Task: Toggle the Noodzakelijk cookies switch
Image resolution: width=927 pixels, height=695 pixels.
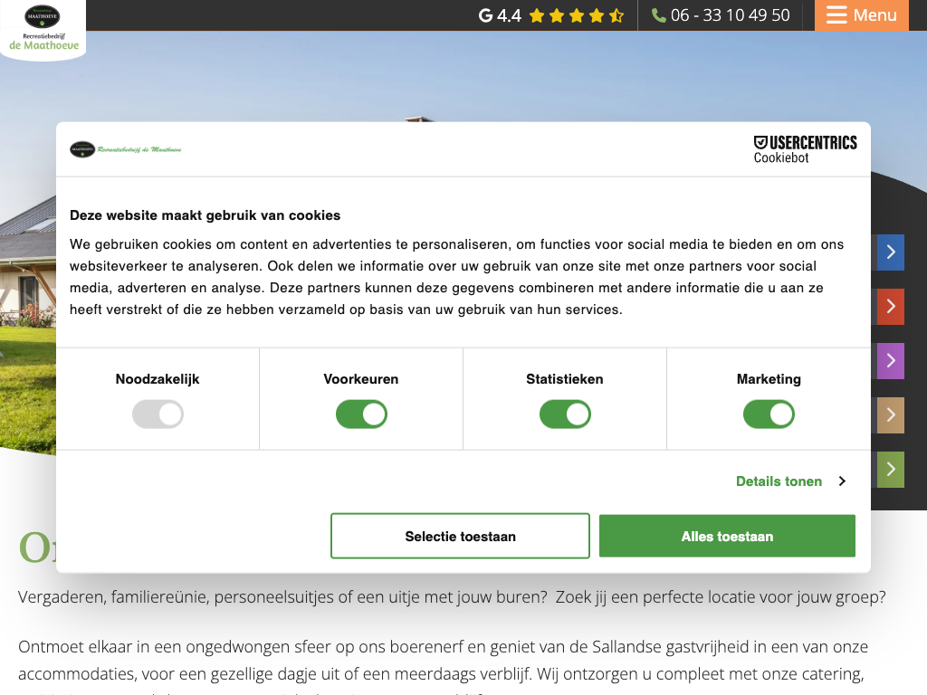Action: click(158, 415)
